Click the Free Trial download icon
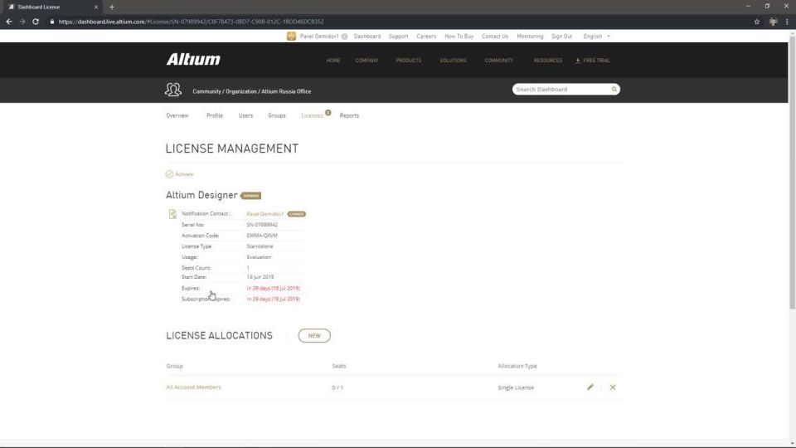796x448 pixels. tap(578, 61)
